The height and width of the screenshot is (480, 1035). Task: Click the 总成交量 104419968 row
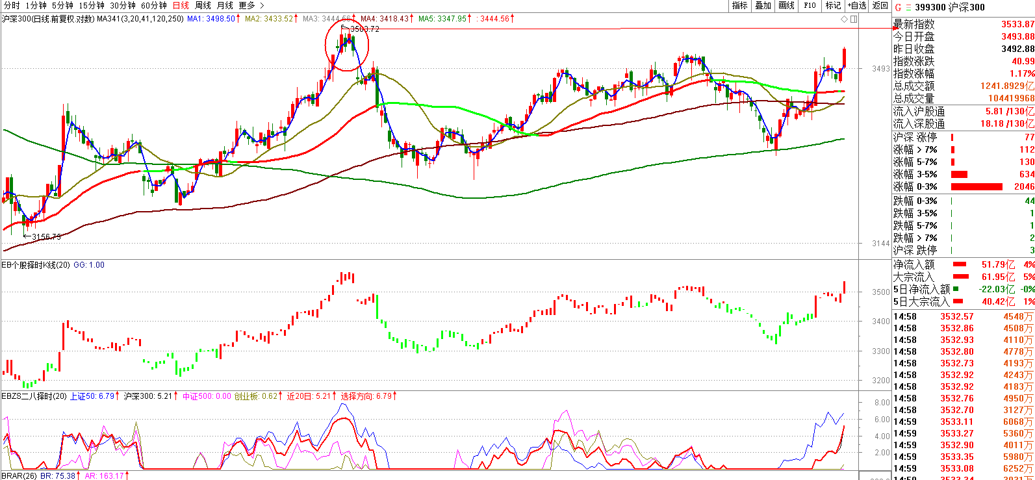tap(964, 99)
